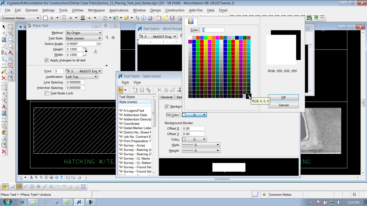Image resolution: width=367 pixels, height=206 pixels.
Task: Select the A-LegendText style
Action: (x=134, y=111)
